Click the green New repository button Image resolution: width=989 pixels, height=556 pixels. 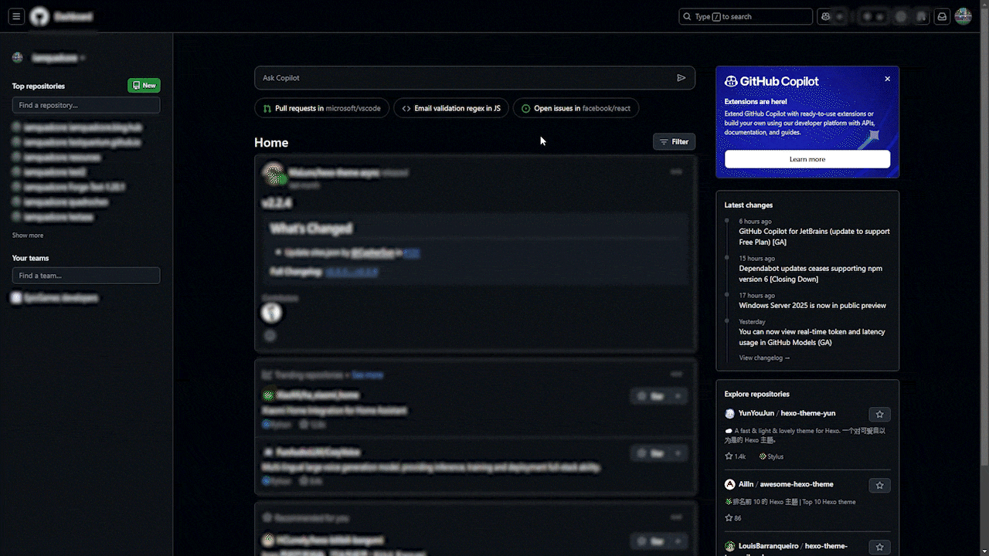[x=144, y=86]
